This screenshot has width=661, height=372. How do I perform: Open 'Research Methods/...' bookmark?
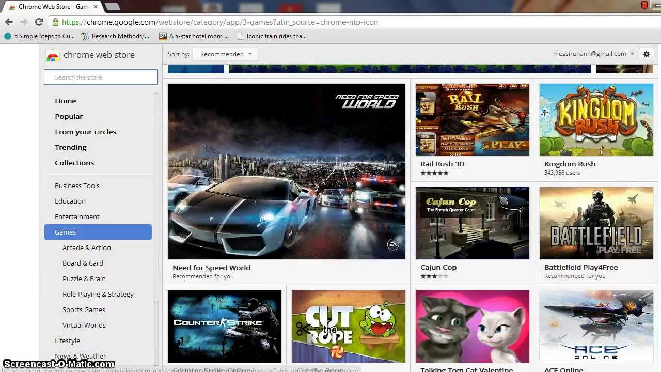click(x=115, y=36)
